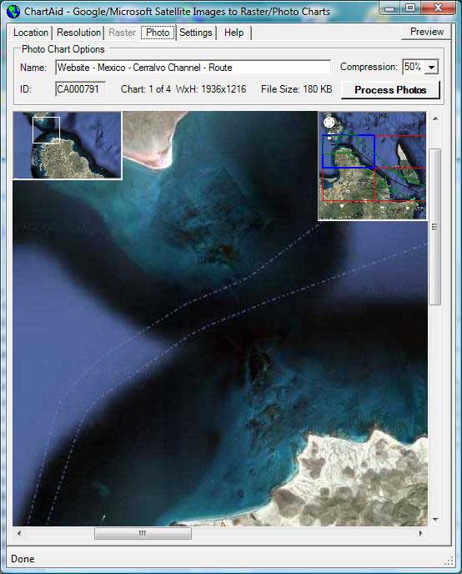Click the Process Photos button
This screenshot has width=462, height=574.
click(x=390, y=90)
